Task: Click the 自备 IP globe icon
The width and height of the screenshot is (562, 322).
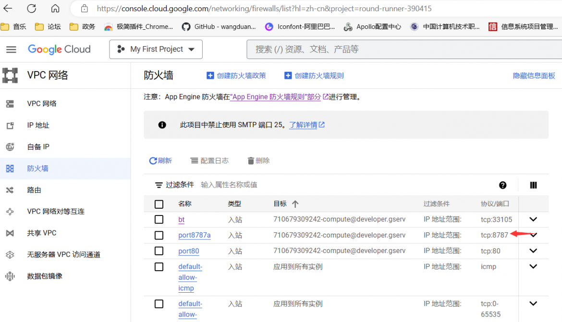Action: click(x=10, y=147)
